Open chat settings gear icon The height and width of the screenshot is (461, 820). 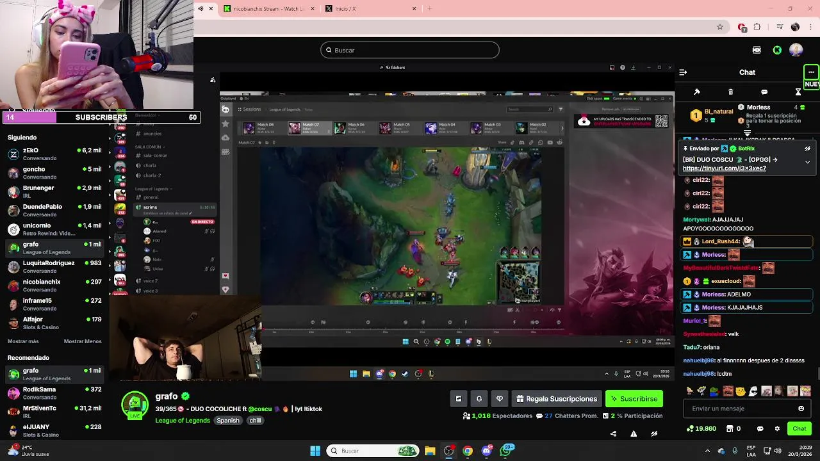pos(777,429)
